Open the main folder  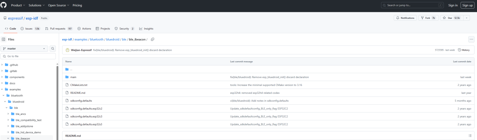[73, 77]
